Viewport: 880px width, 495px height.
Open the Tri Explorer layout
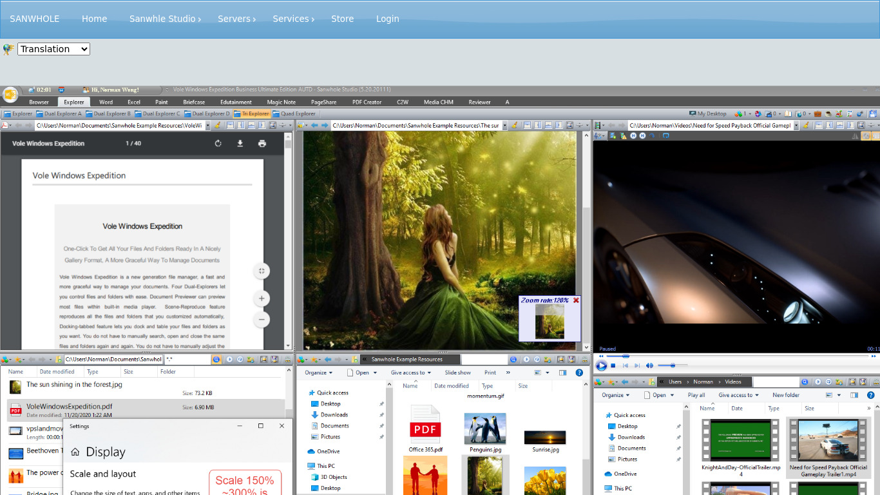252,113
